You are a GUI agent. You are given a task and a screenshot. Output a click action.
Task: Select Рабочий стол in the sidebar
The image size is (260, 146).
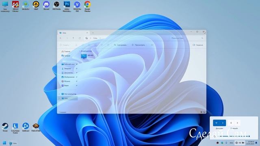pos(68,64)
